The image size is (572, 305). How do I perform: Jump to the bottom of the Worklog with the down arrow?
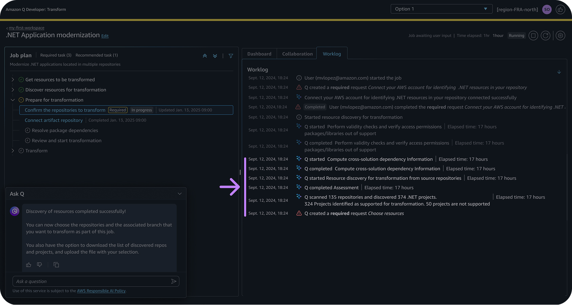[x=559, y=72]
